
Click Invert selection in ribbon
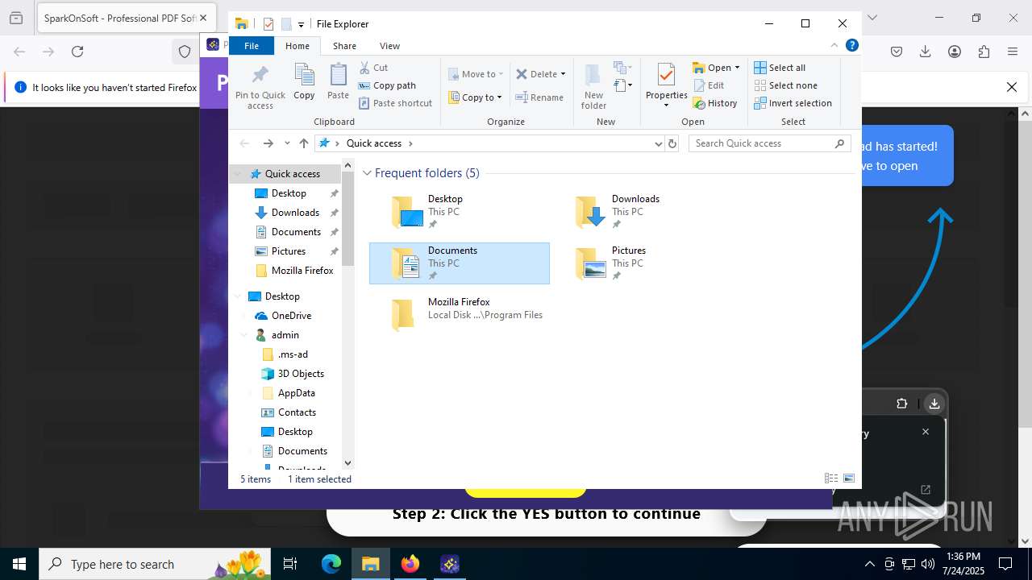pos(793,103)
